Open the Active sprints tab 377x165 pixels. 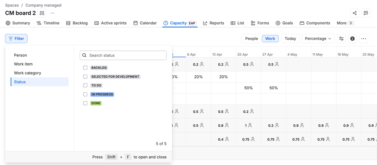coord(110,23)
